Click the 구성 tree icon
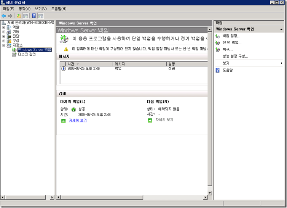This screenshot has height=208, width=287. click(9, 41)
